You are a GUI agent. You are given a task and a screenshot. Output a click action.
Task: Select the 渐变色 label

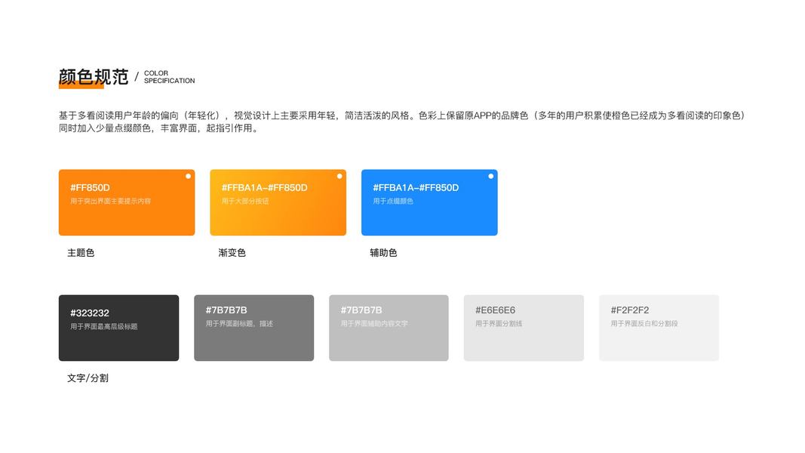[232, 253]
